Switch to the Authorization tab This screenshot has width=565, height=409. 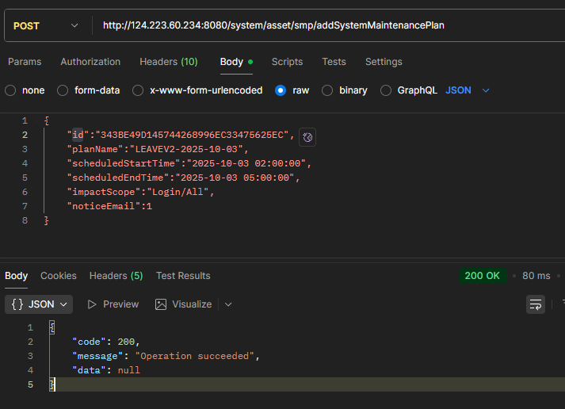90,62
